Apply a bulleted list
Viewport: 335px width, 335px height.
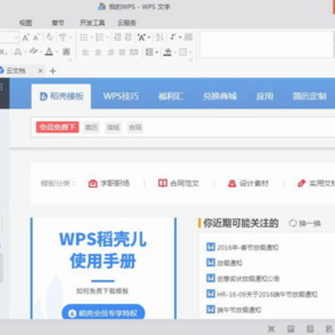84,37
